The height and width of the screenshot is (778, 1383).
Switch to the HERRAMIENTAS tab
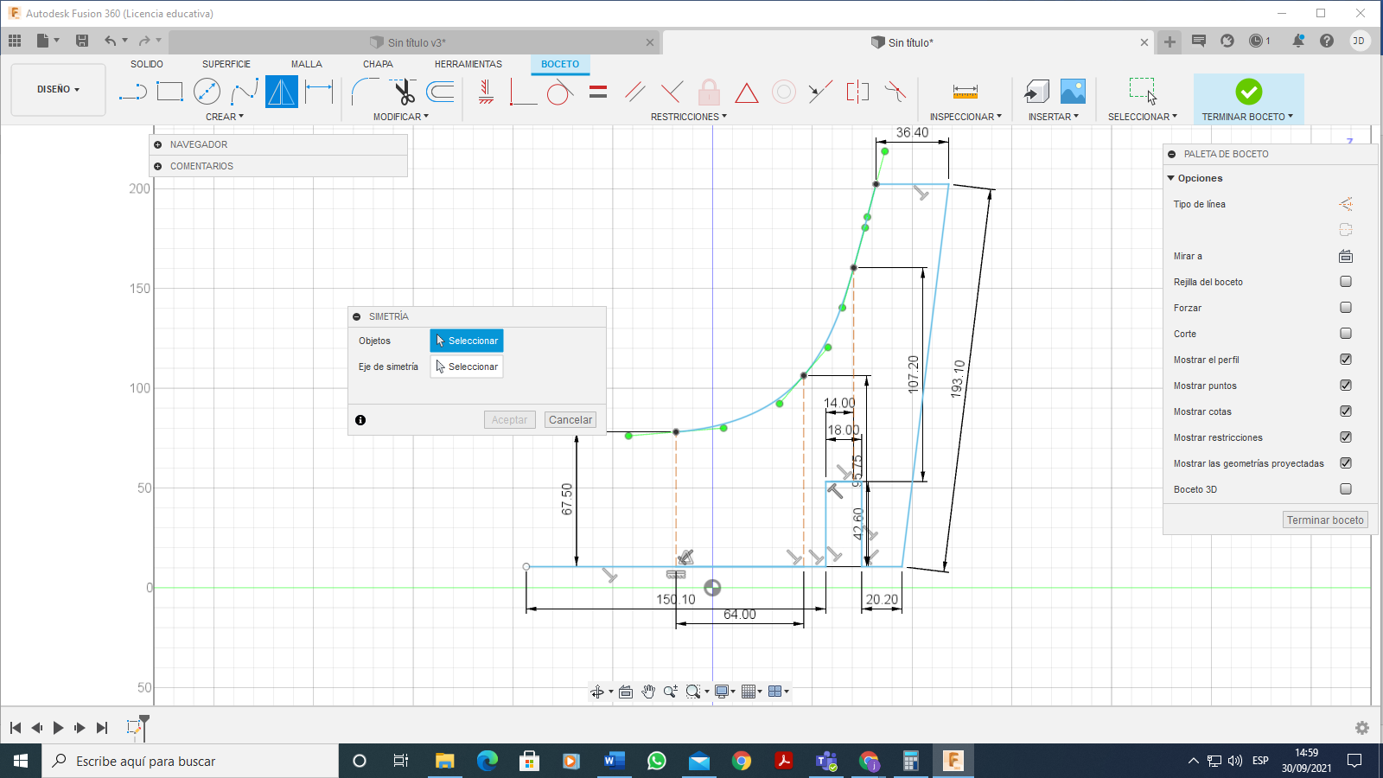coord(468,64)
